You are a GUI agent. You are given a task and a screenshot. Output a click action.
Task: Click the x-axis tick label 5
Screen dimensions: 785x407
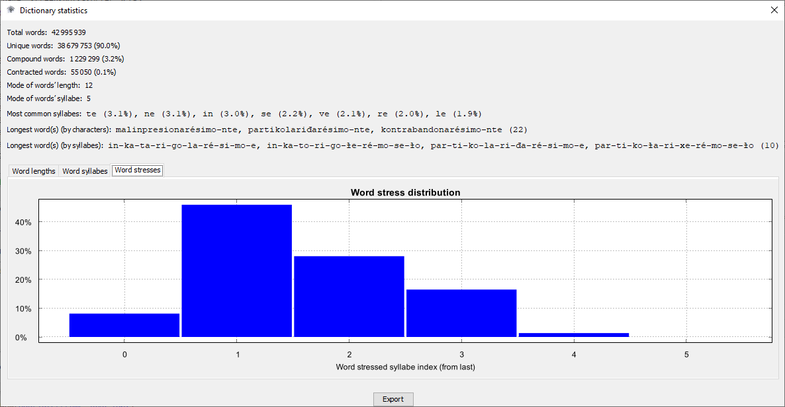[686, 355]
